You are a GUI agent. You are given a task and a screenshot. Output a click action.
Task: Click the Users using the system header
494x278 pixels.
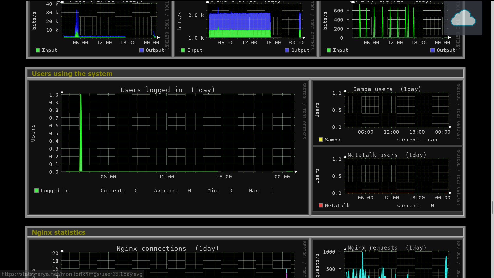(72, 74)
